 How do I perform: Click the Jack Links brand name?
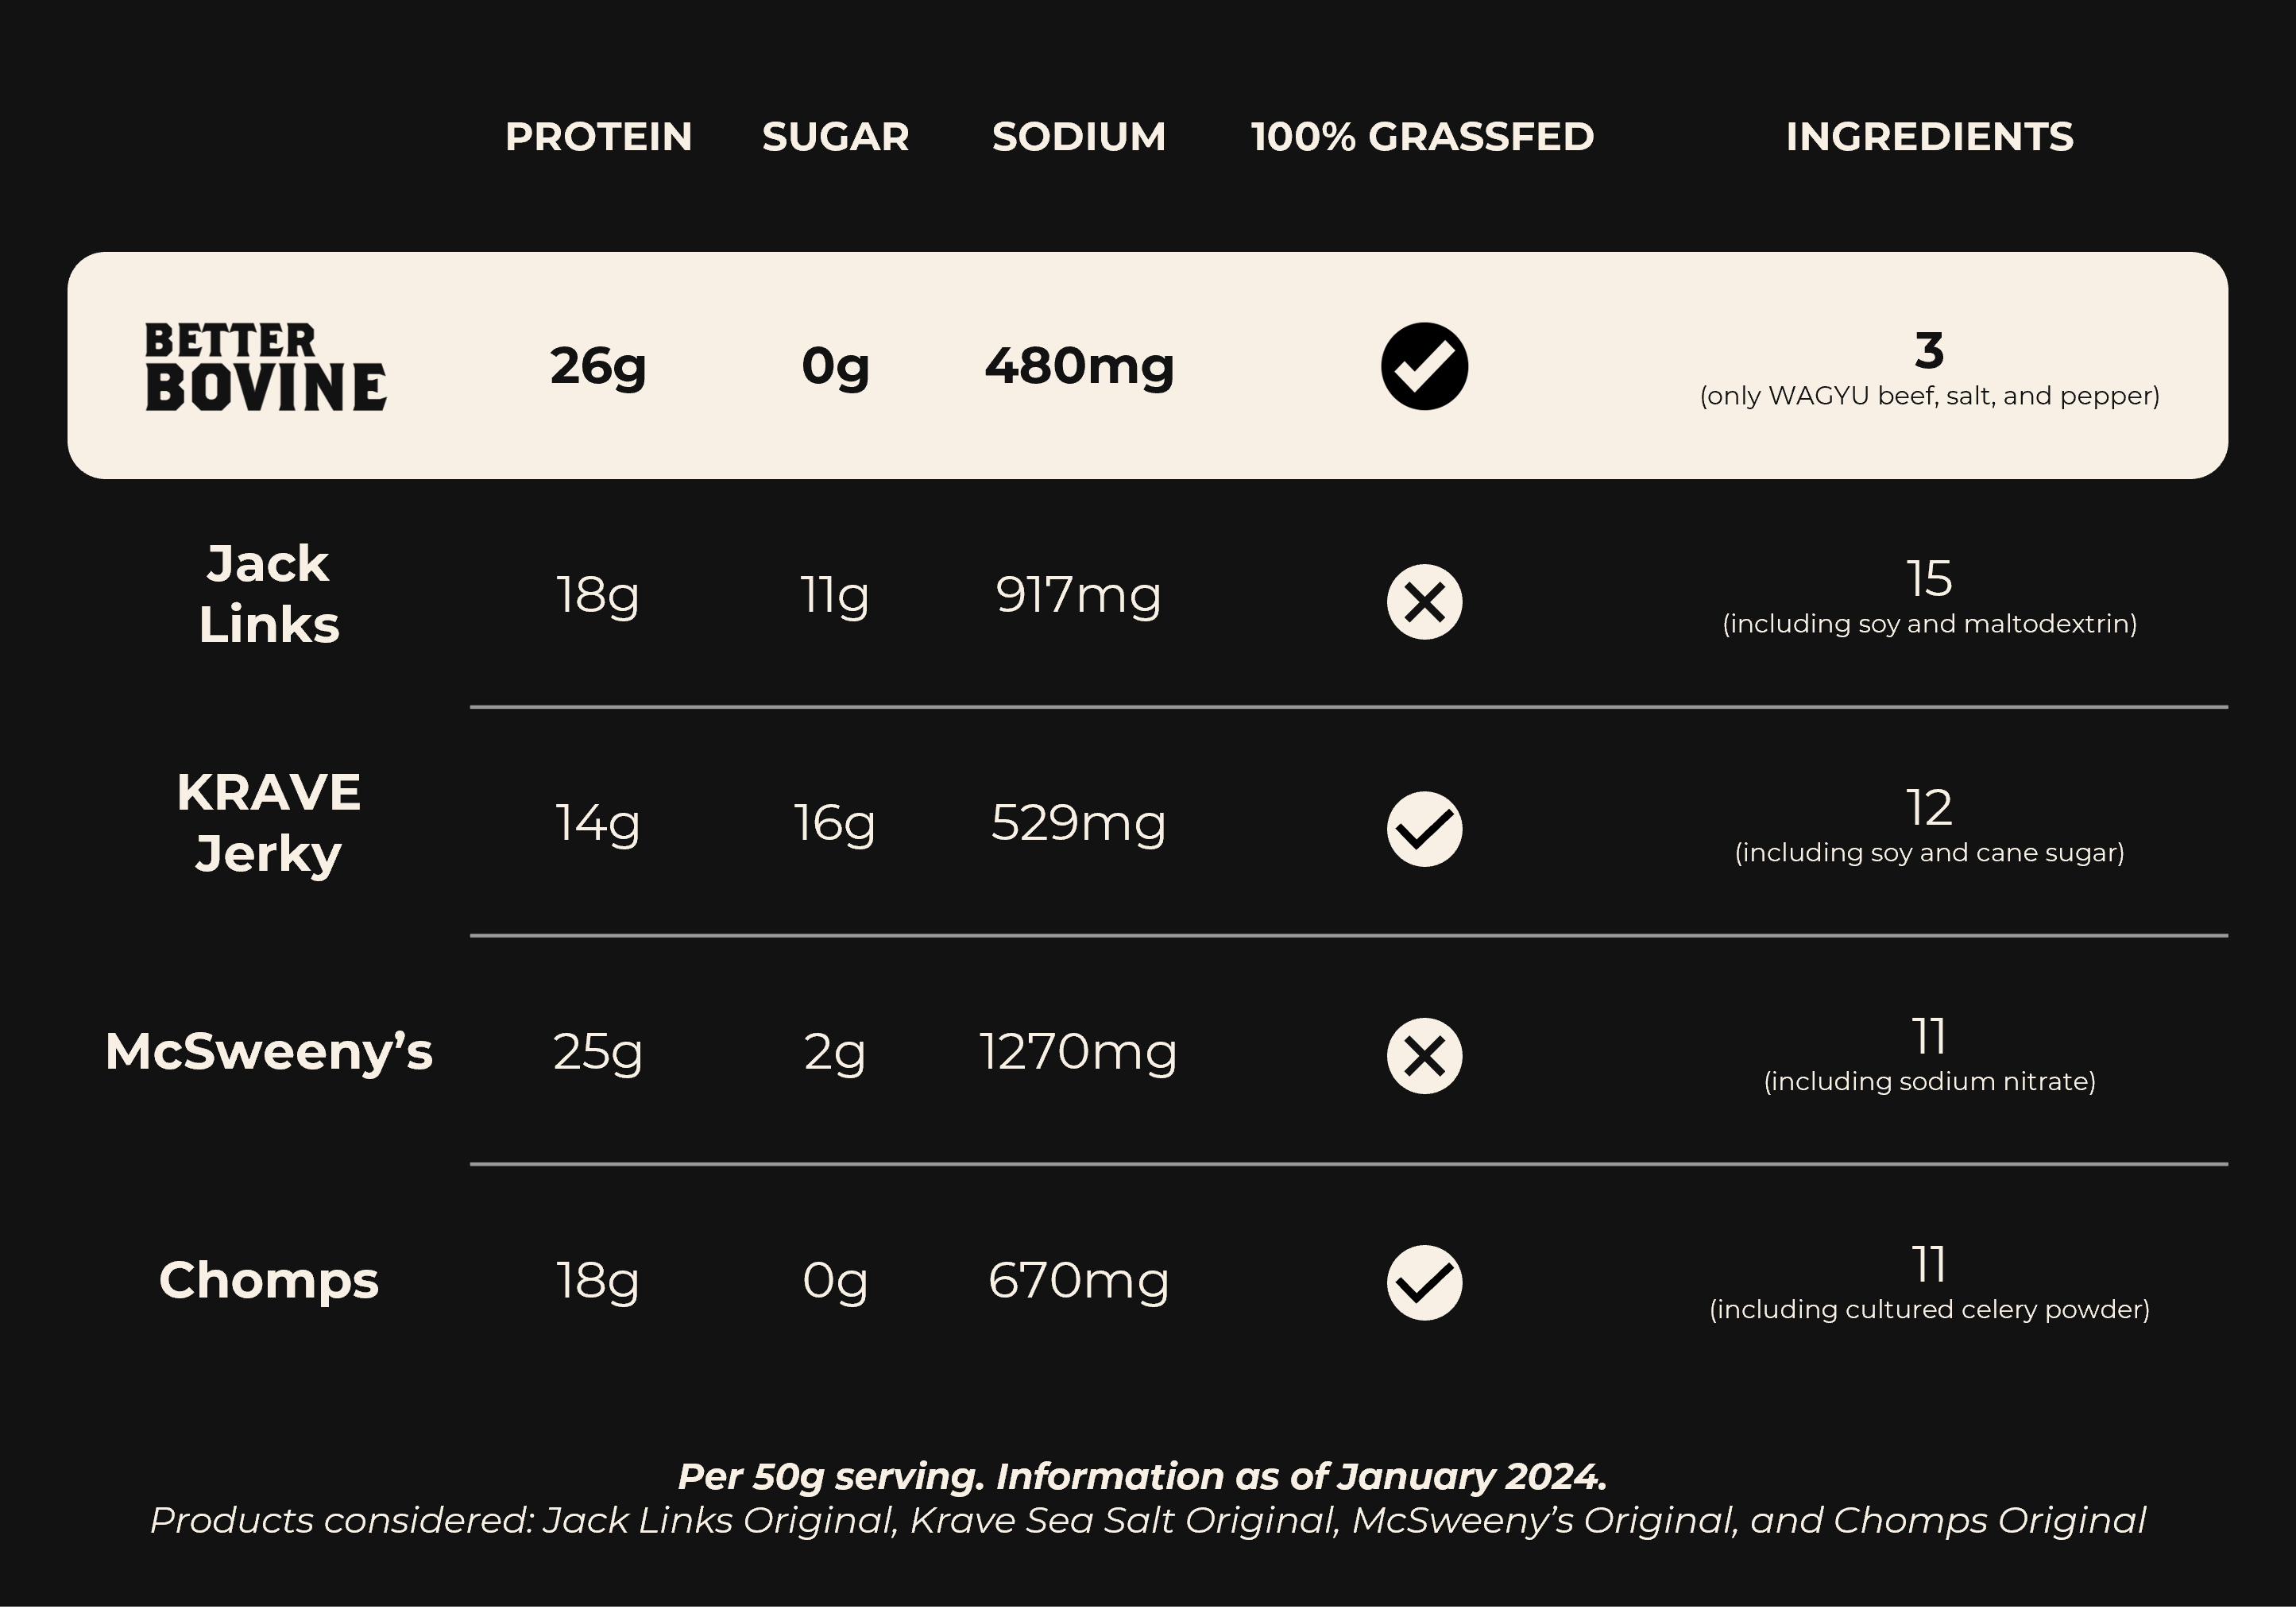point(268,594)
